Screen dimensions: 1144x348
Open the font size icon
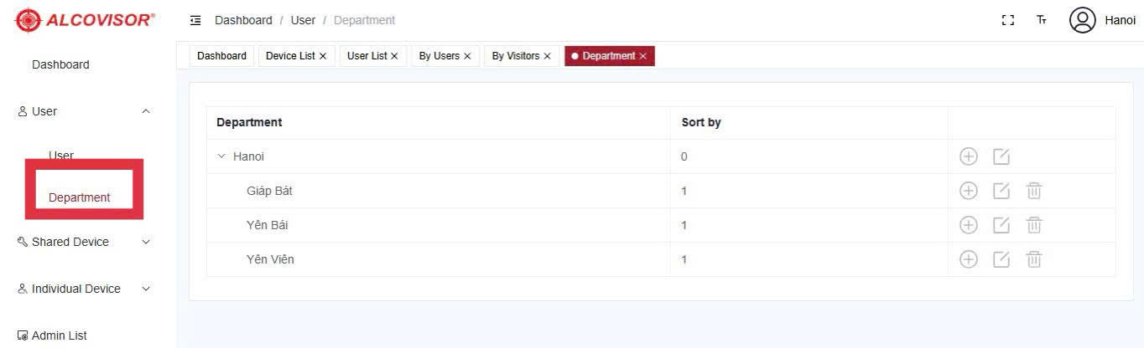click(x=1042, y=20)
